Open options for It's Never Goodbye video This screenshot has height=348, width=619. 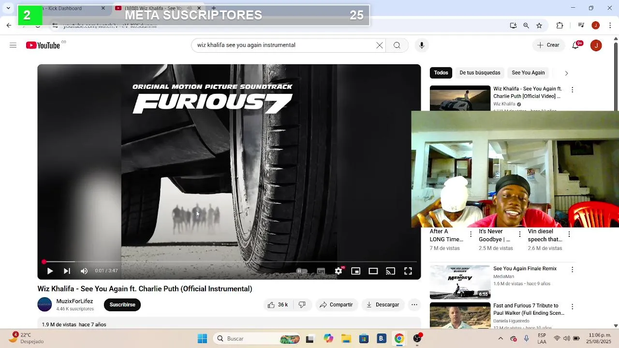pos(520,234)
